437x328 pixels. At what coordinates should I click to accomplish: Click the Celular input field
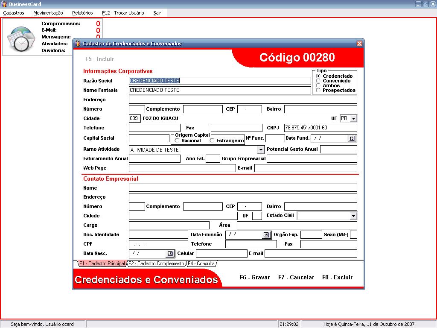click(221, 254)
